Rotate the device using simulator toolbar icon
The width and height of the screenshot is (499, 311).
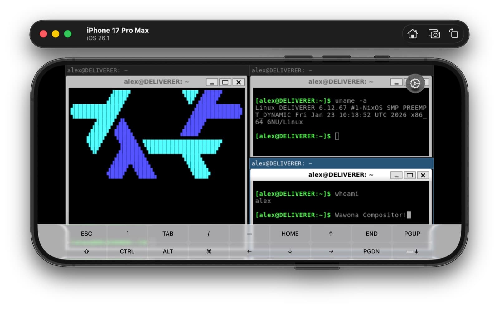[x=453, y=33]
